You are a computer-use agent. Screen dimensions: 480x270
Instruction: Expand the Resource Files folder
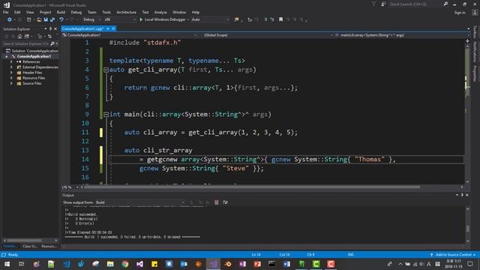point(11,78)
